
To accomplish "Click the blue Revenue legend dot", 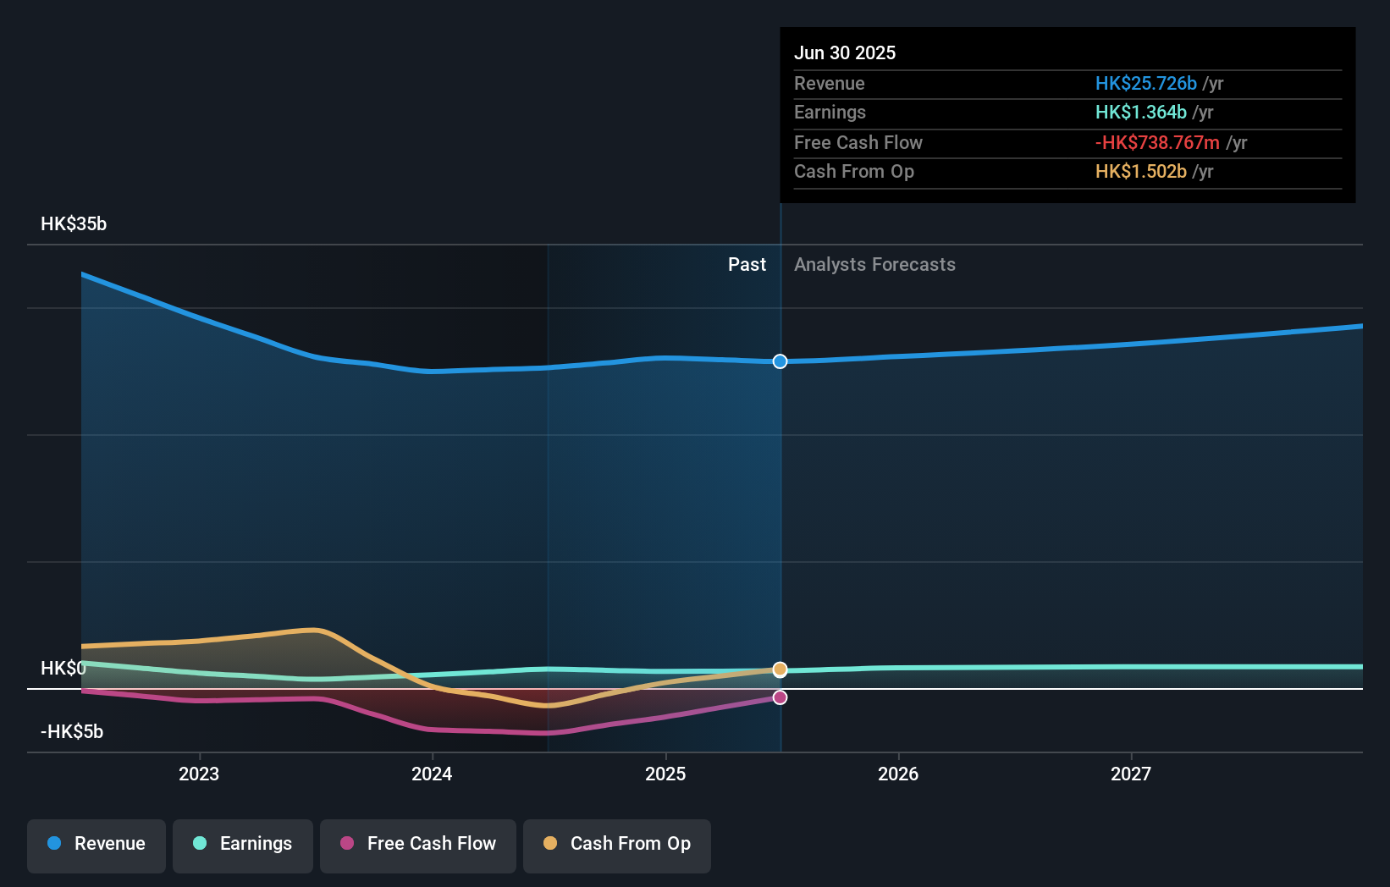I will tap(54, 844).
